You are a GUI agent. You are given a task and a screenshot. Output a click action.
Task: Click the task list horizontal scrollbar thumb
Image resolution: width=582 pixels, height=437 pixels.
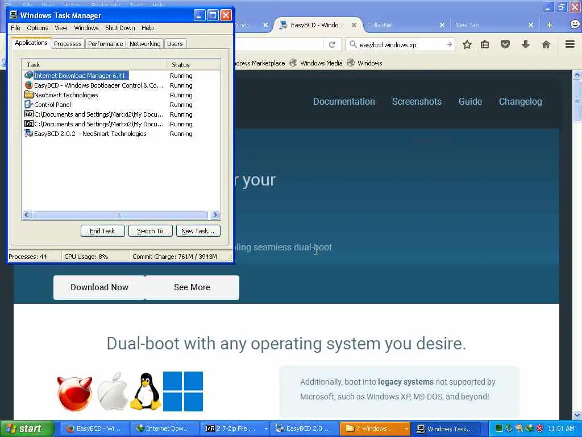[119, 215]
